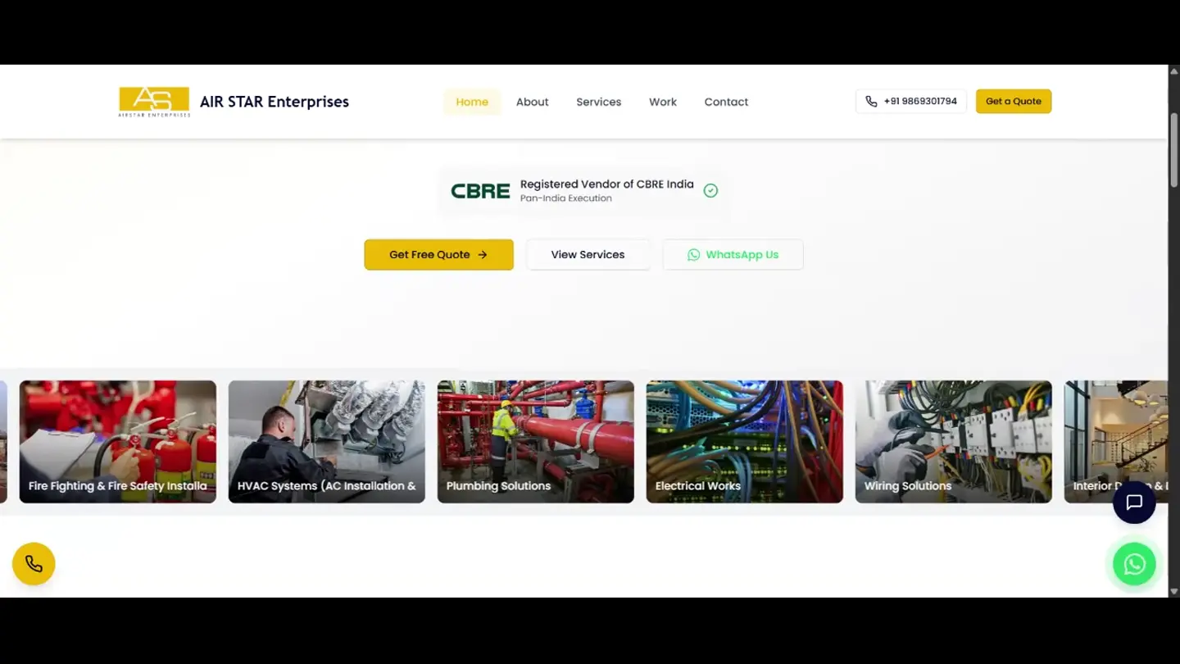This screenshot has width=1180, height=664.
Task: Click the View Services button
Action: (x=588, y=254)
